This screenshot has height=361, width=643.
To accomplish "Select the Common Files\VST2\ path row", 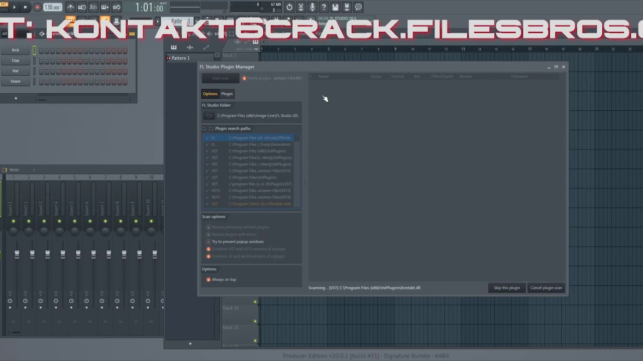I will [249, 171].
